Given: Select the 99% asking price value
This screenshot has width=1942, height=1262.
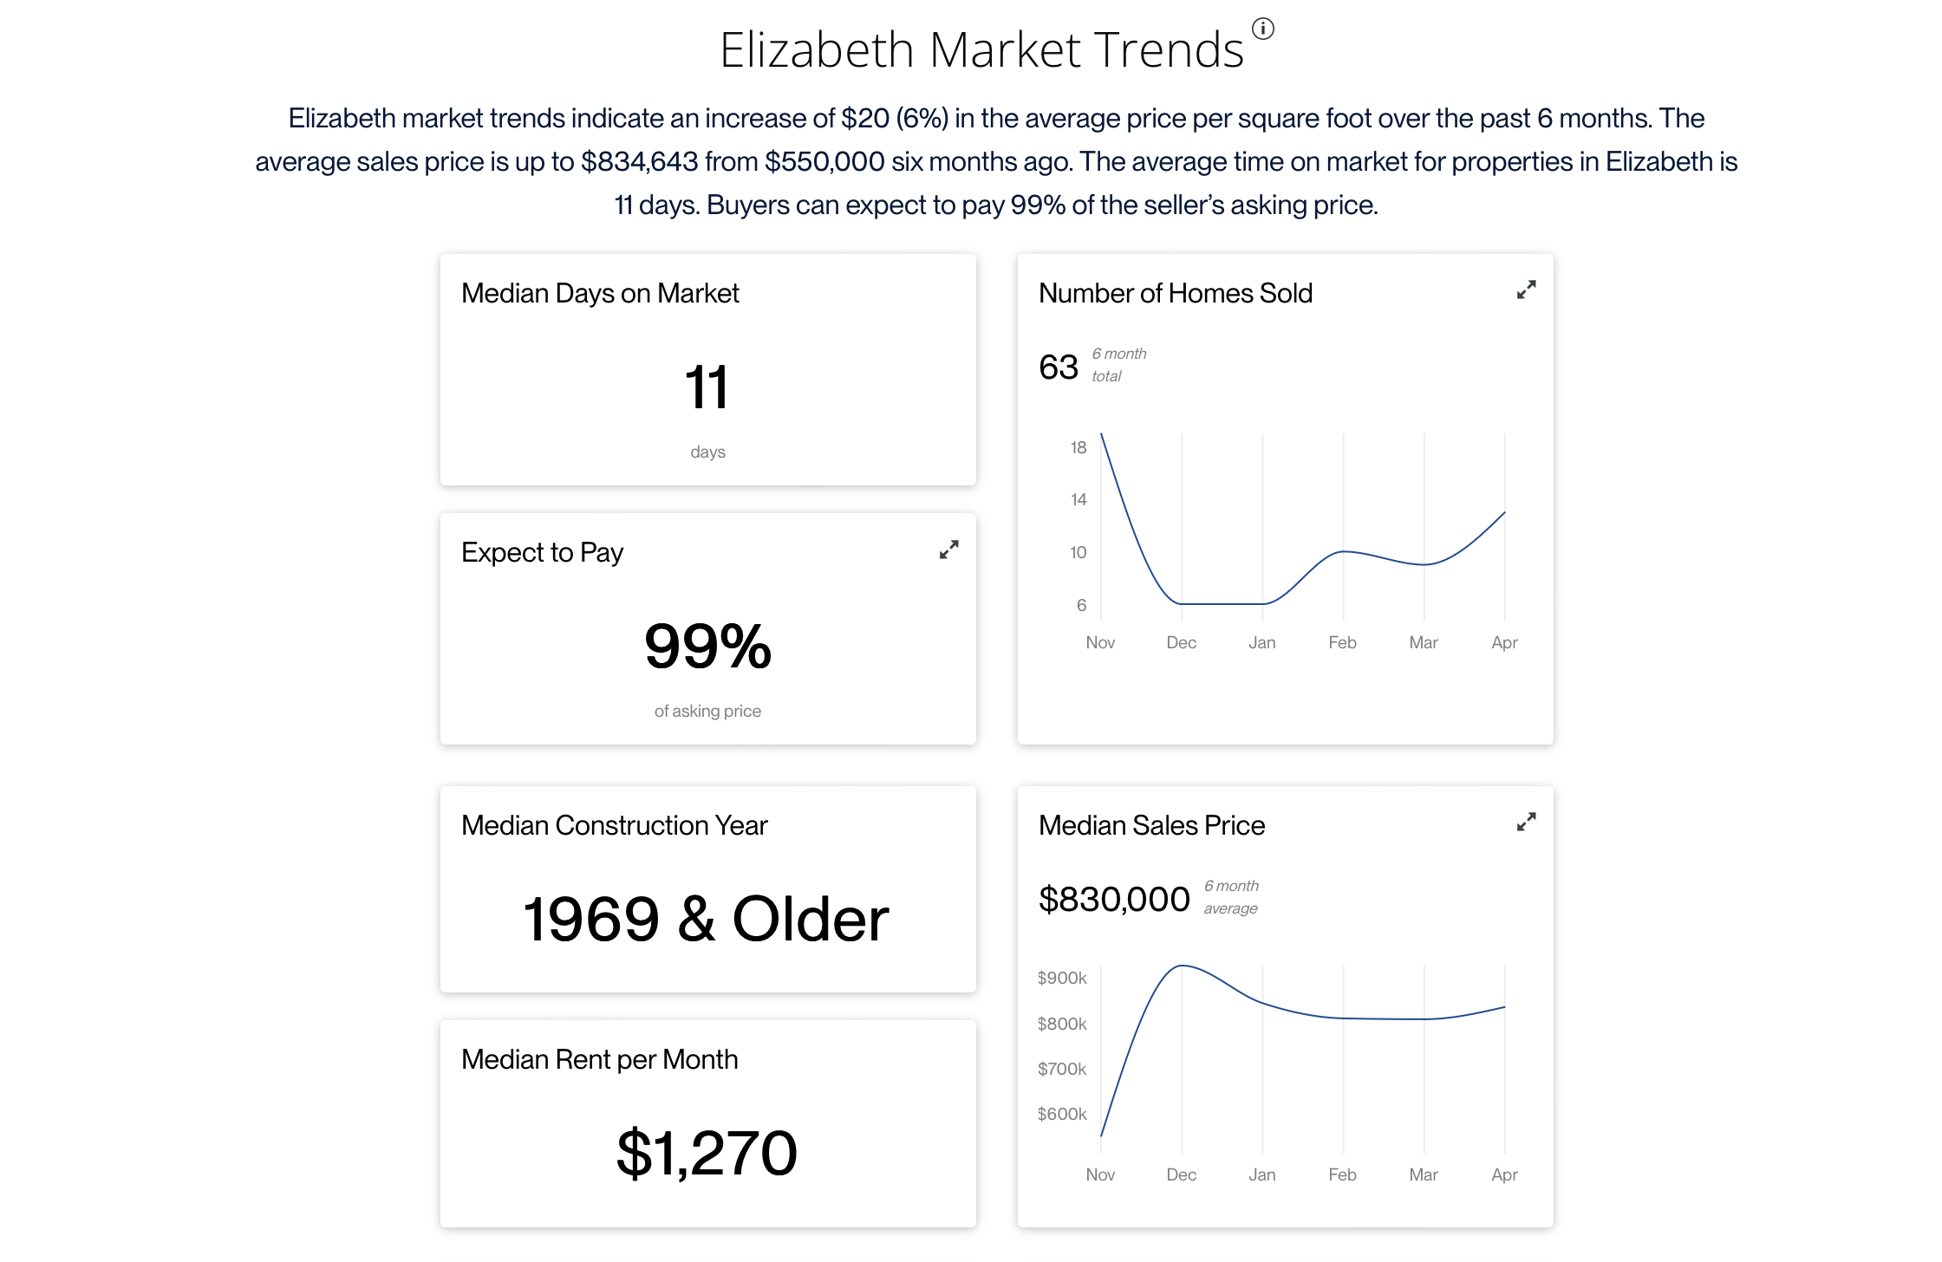Looking at the screenshot, I should point(707,647).
